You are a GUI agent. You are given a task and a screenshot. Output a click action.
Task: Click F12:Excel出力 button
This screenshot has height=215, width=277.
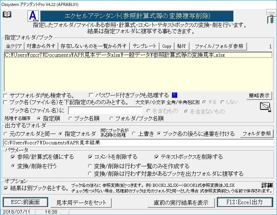(x=245, y=202)
